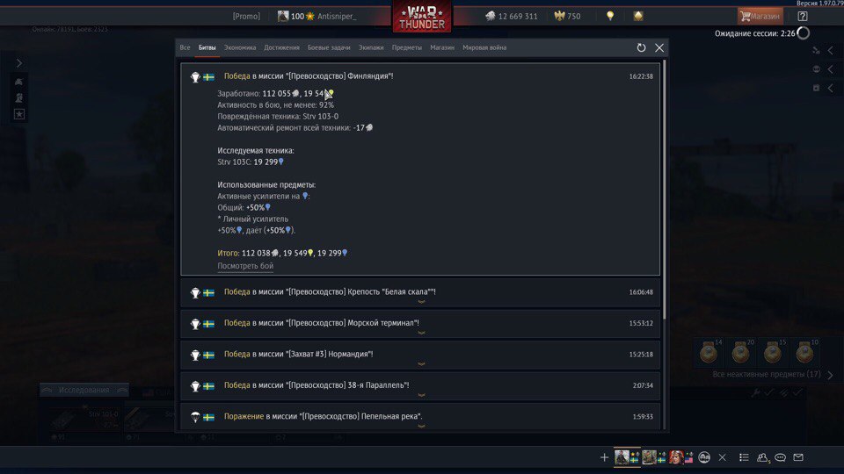Click the light bulb icon in top bar
Screen dimensions: 844x474
coord(610,16)
